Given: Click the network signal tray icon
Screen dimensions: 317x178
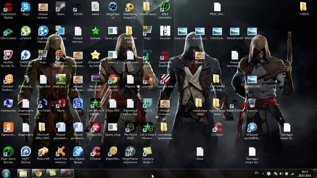Looking at the screenshot, I should point(292,174).
